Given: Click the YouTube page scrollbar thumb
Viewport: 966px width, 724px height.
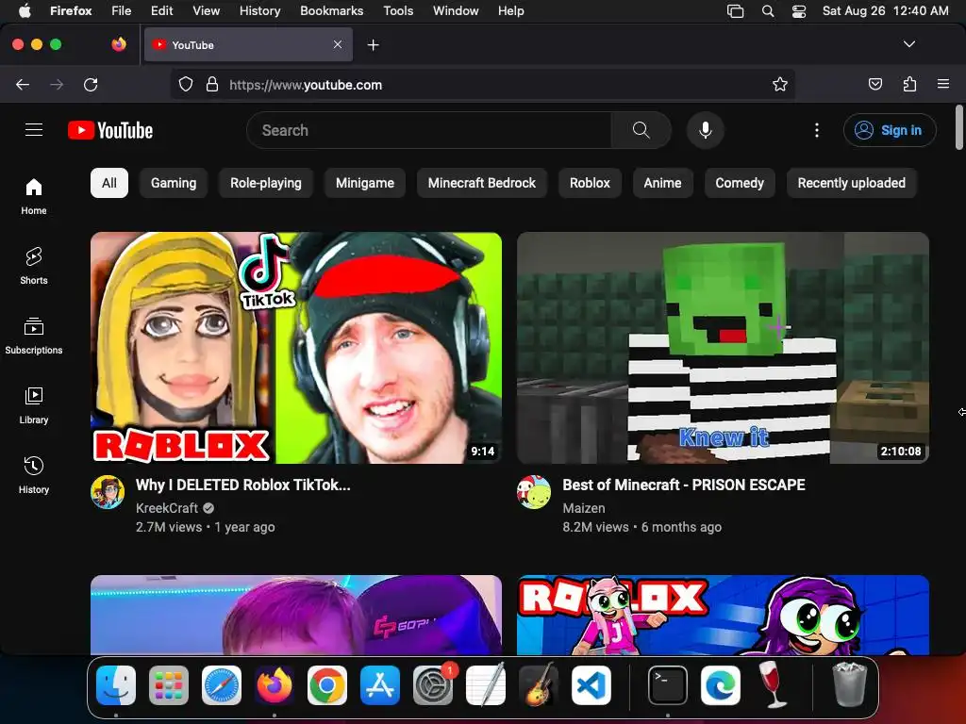Looking at the screenshot, I should [x=958, y=127].
